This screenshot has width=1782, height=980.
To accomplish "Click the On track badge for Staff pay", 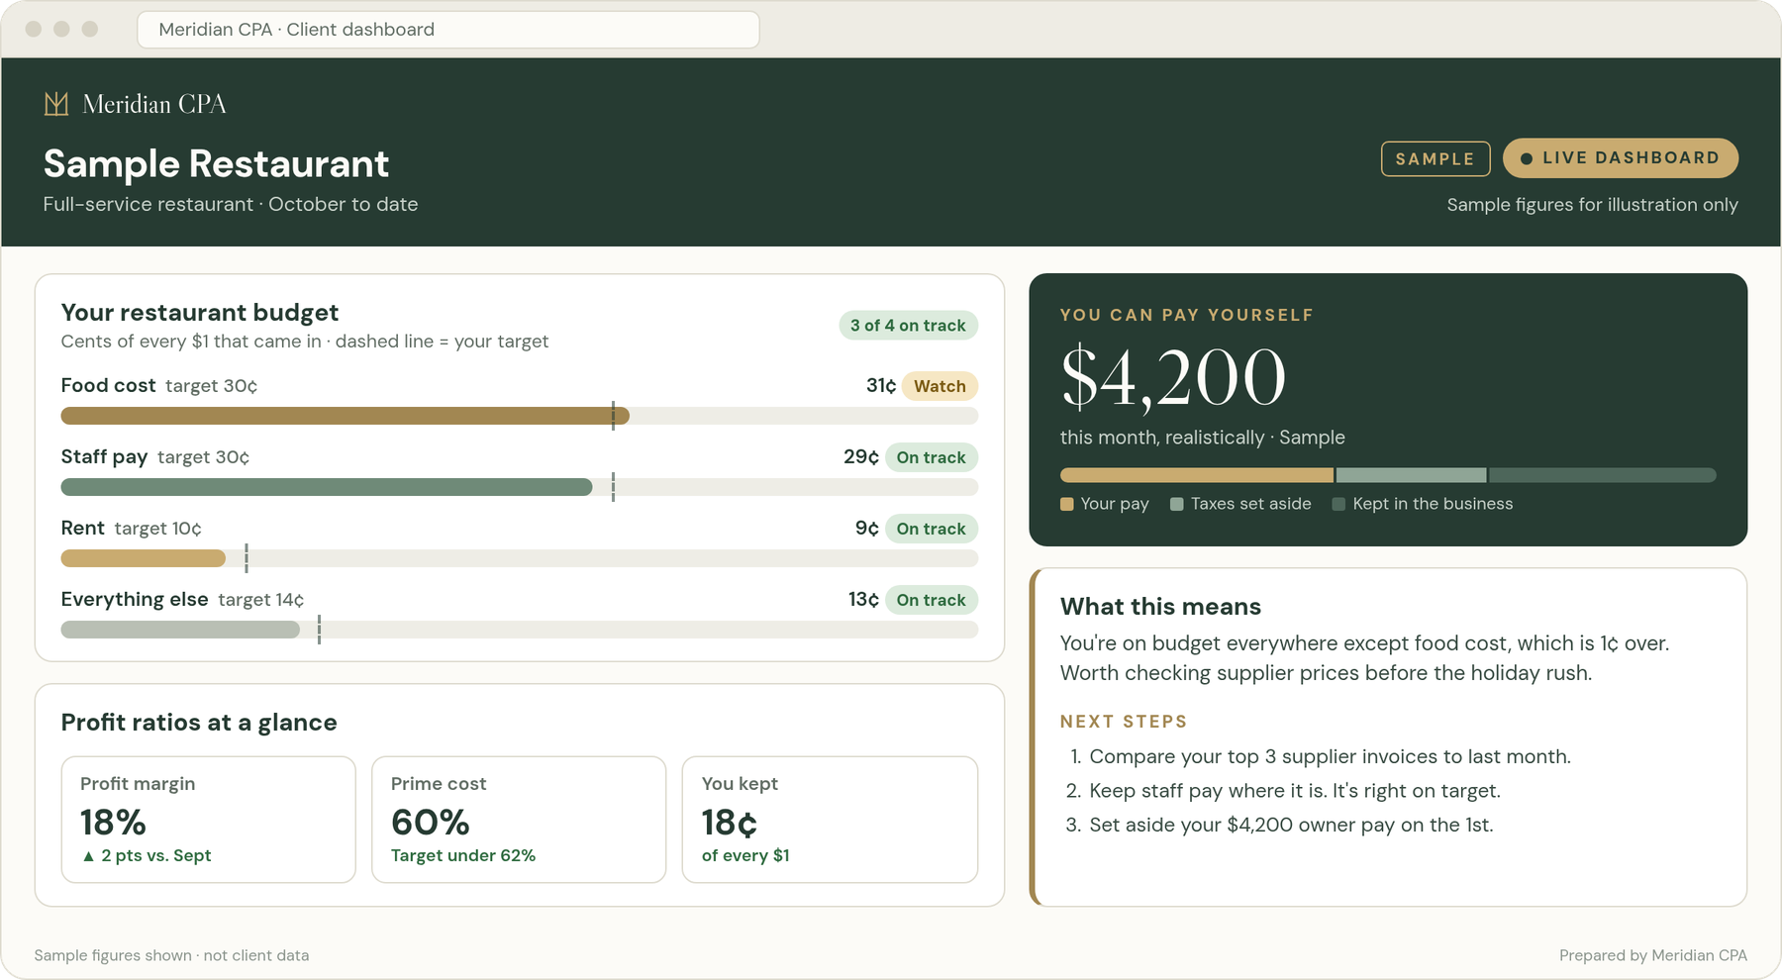I will (931, 457).
